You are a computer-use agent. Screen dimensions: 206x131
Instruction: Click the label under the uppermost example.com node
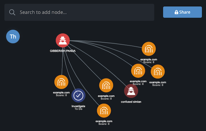(149, 61)
